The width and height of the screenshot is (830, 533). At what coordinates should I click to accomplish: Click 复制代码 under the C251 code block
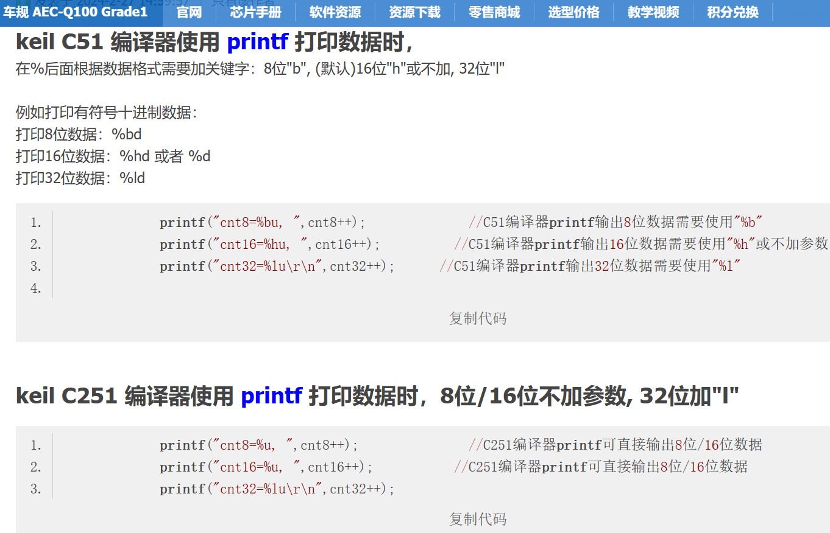(478, 519)
